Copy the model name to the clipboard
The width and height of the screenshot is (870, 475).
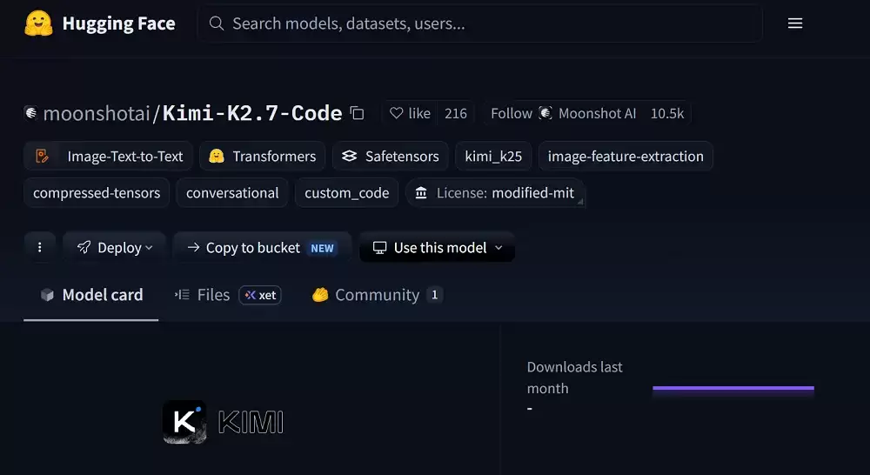[x=357, y=113]
